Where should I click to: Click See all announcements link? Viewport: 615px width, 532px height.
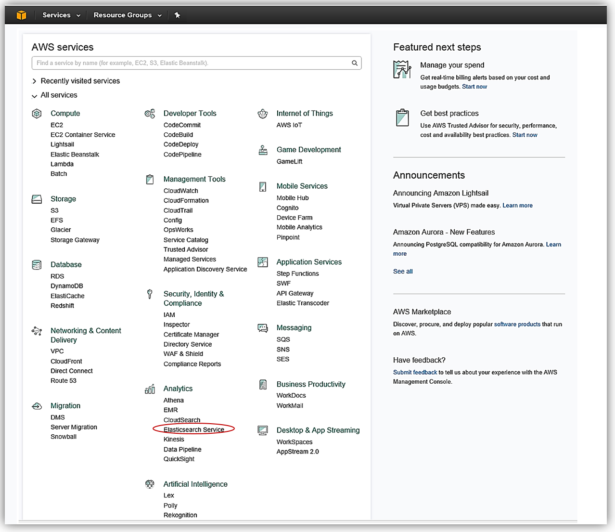point(403,272)
